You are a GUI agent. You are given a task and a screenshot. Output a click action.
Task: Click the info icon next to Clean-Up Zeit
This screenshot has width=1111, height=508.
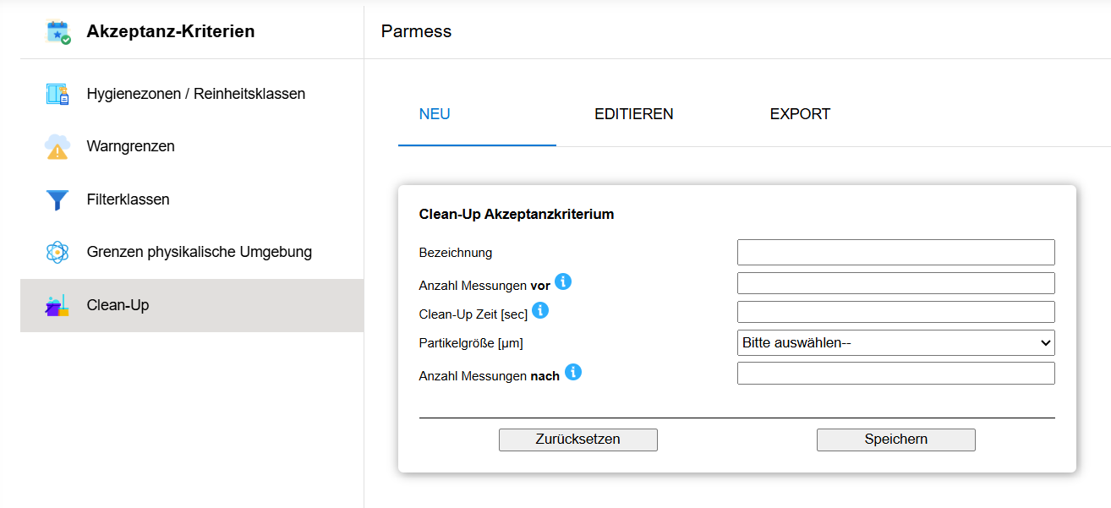pos(539,310)
